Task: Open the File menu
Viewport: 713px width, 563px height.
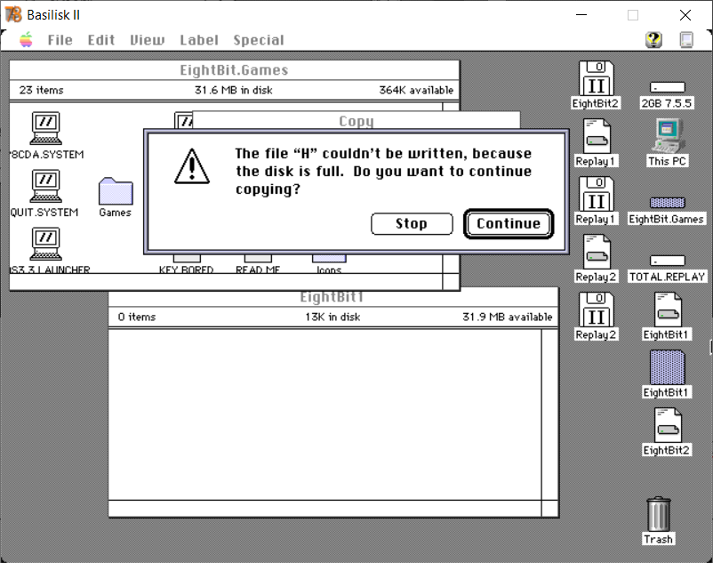Action: tap(60, 40)
